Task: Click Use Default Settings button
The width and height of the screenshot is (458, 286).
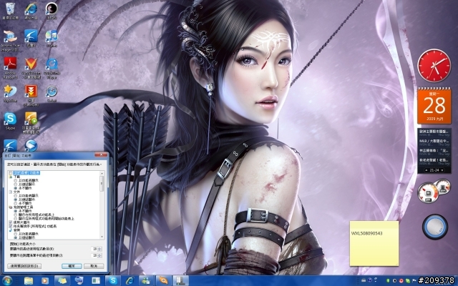Action: click(x=24, y=266)
